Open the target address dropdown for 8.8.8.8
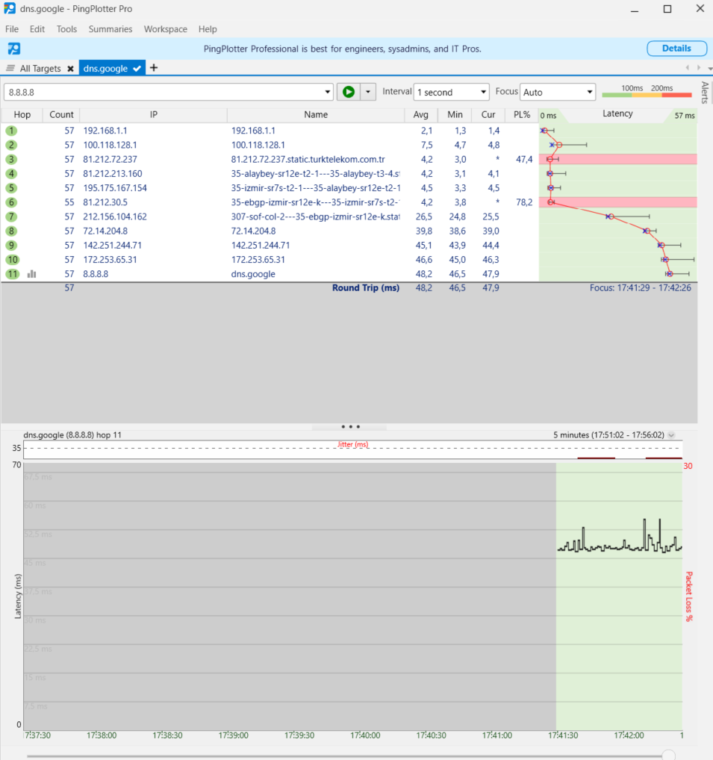The width and height of the screenshot is (713, 760). pyautogui.click(x=328, y=92)
